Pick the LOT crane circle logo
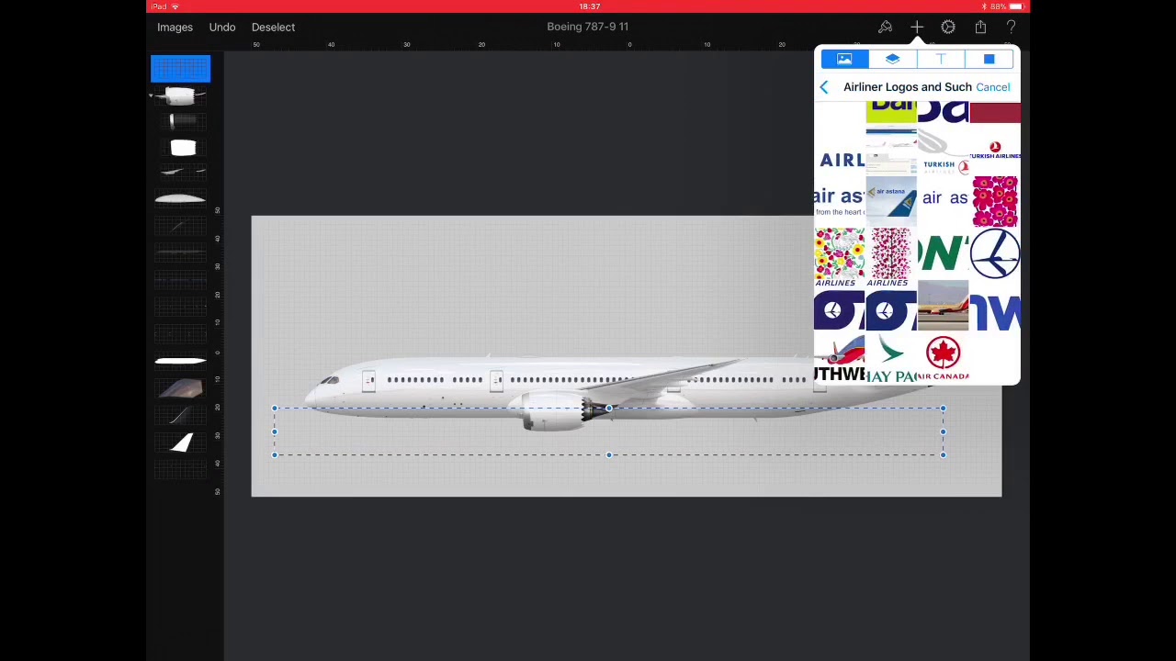Screen dimensions: 1176x661 click(995, 252)
